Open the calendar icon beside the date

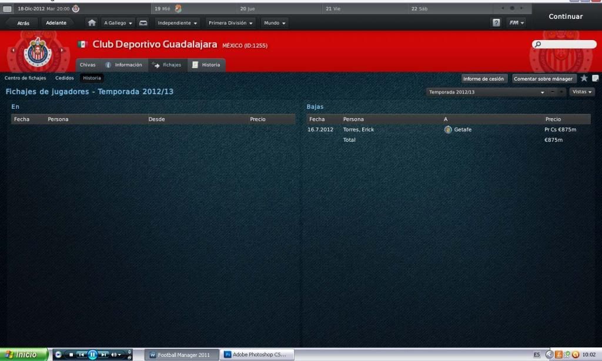click(x=7, y=8)
